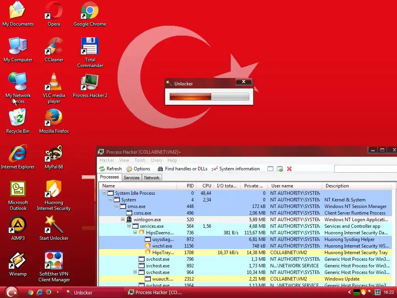Click the find window toolbar icon
397x298 pixels.
[270, 169]
